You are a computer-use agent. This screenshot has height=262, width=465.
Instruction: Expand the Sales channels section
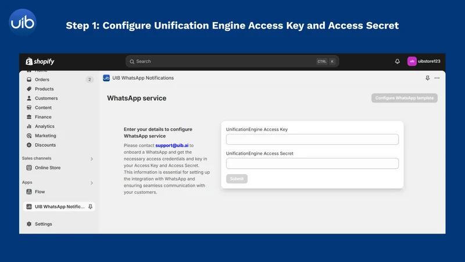[91, 159]
